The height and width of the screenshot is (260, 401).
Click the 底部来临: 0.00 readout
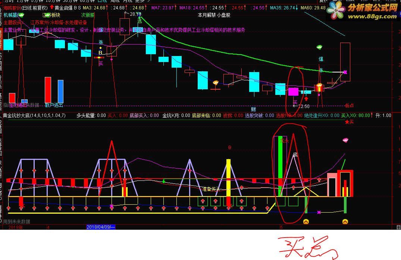206,115
